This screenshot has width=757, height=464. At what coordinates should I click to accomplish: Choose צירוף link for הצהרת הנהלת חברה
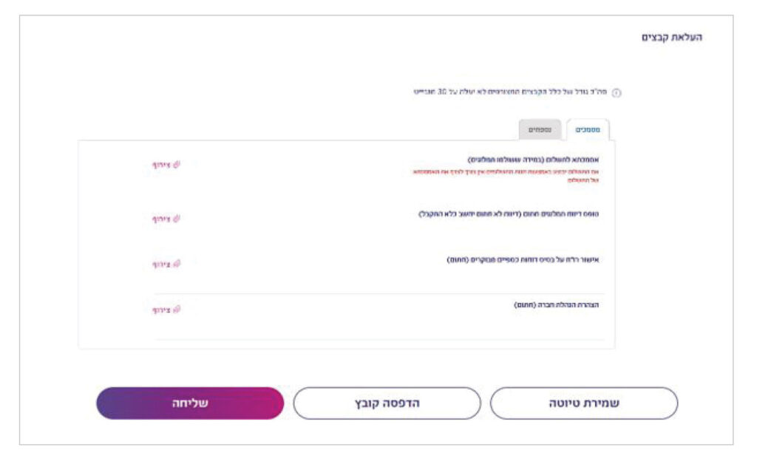(161, 310)
